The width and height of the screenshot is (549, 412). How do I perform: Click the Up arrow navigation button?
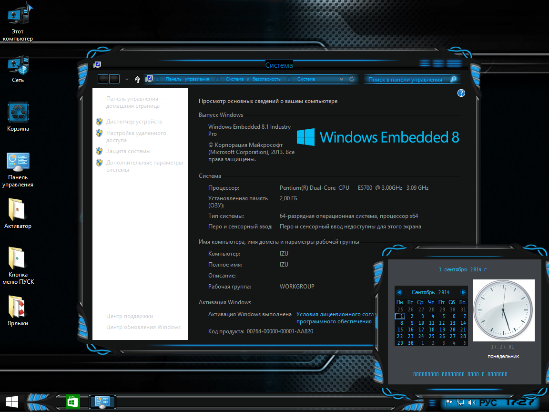point(138,80)
